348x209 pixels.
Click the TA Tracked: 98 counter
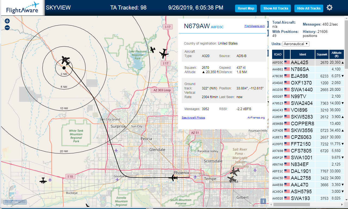pos(128,8)
